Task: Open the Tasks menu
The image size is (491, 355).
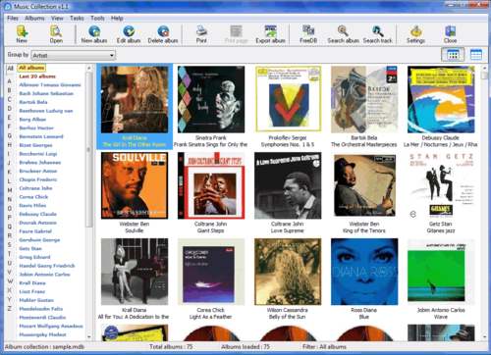Action: click(x=77, y=18)
